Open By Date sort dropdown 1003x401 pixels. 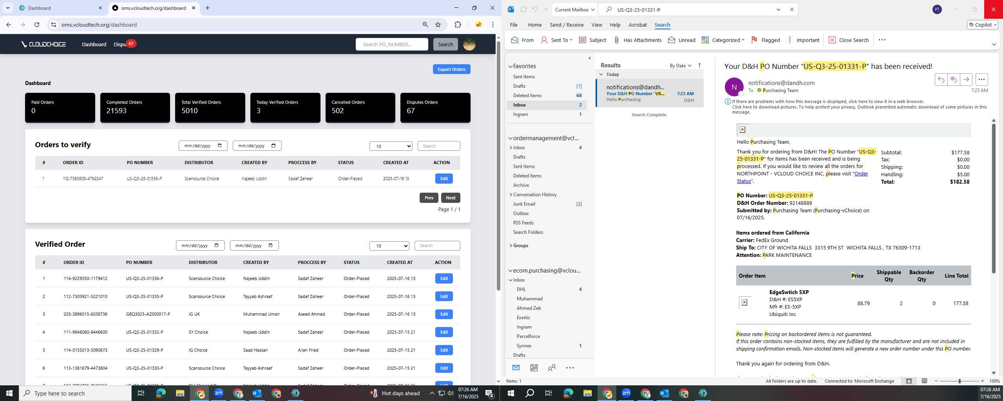pos(681,66)
